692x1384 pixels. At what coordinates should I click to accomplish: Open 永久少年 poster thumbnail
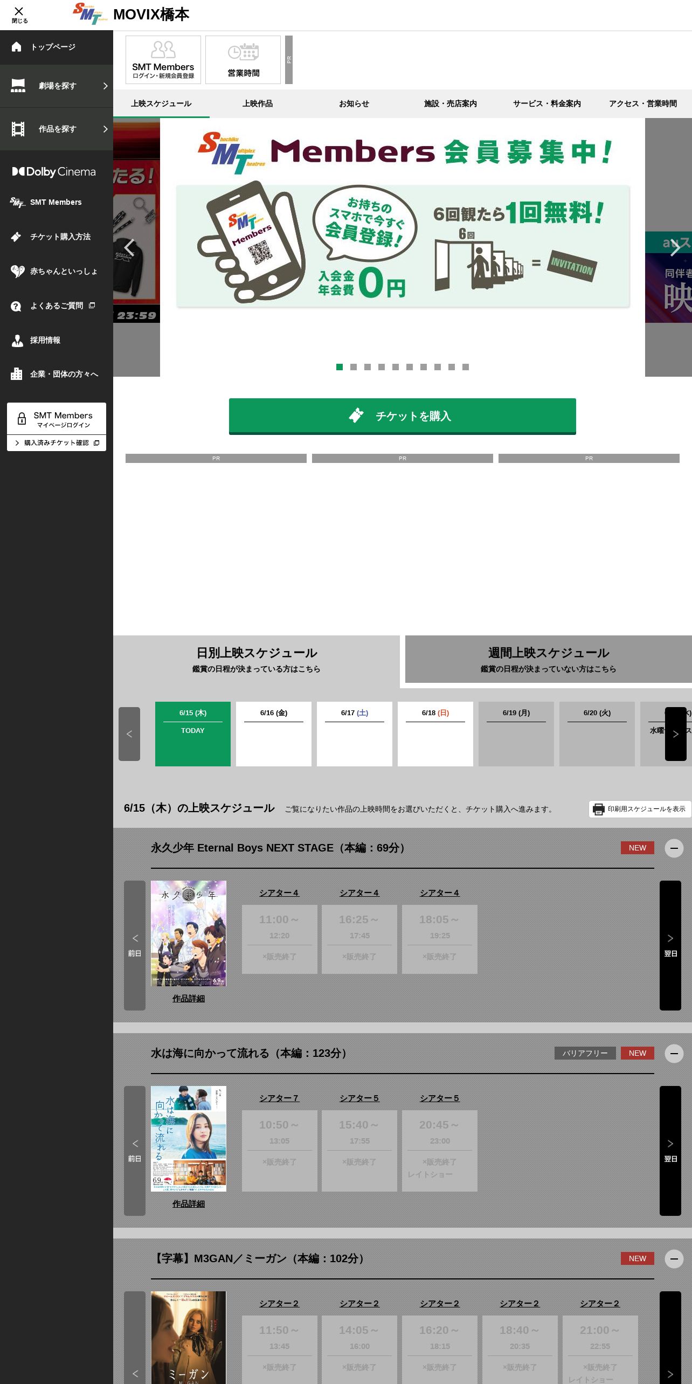click(x=189, y=933)
